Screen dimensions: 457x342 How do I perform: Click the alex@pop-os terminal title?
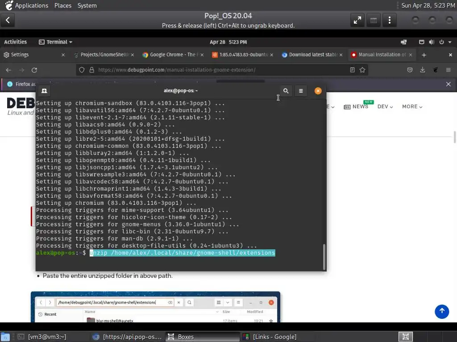point(181,91)
